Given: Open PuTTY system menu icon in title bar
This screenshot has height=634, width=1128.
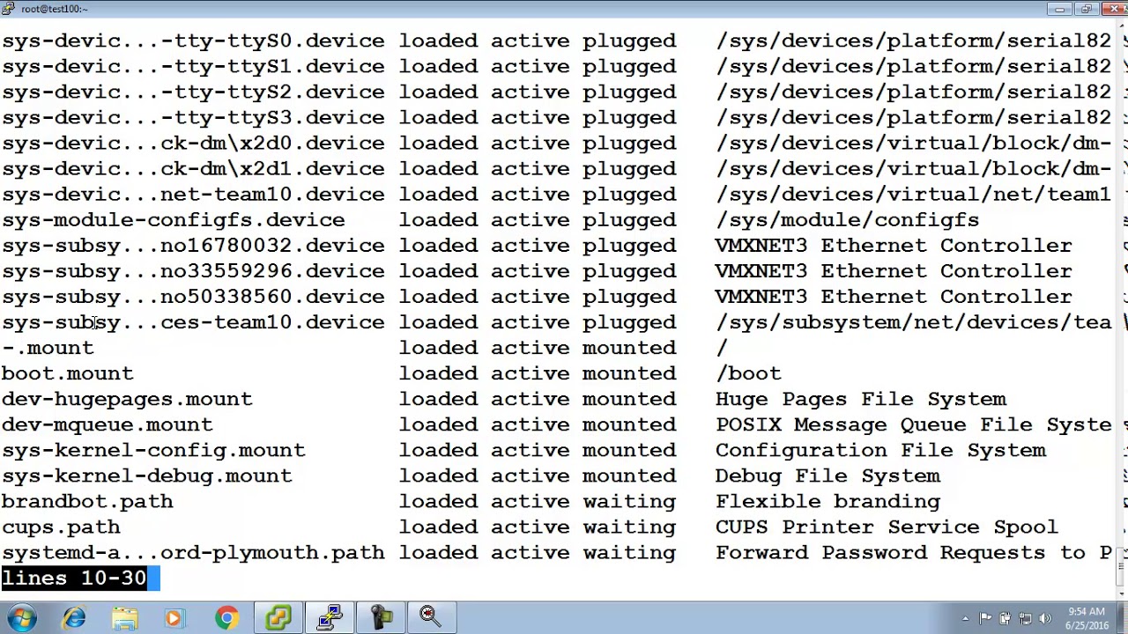Looking at the screenshot, I should click(x=9, y=9).
